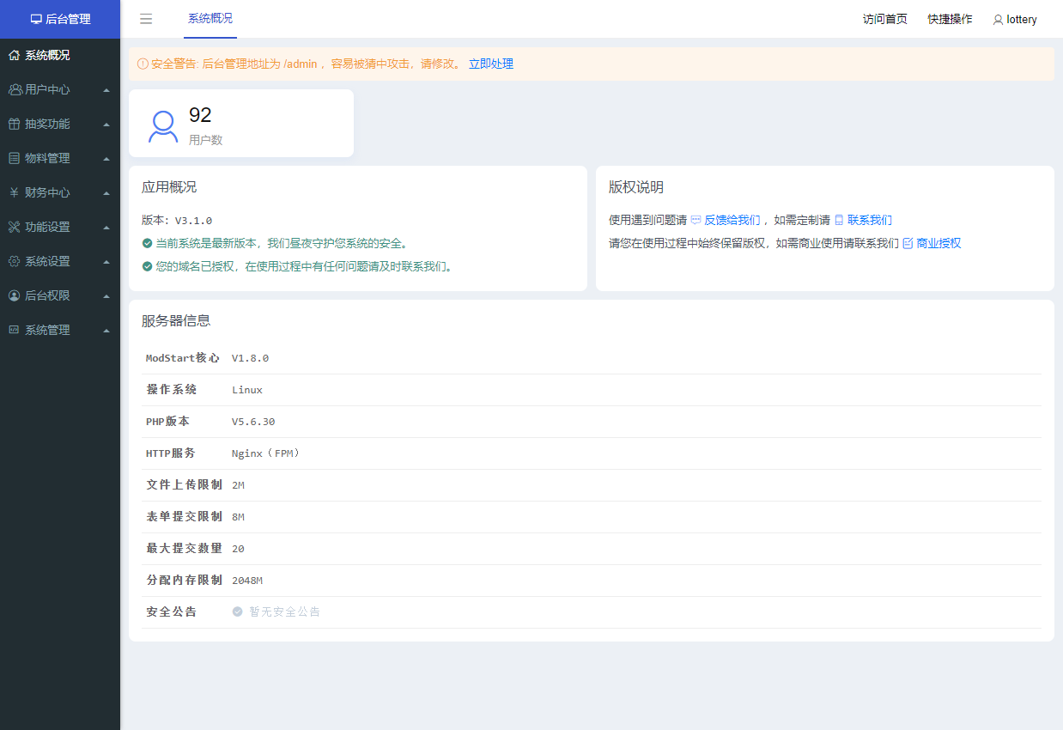Open the 后台权限 sidebar menu
Image resolution: width=1063 pixels, height=730 pixels.
60,295
